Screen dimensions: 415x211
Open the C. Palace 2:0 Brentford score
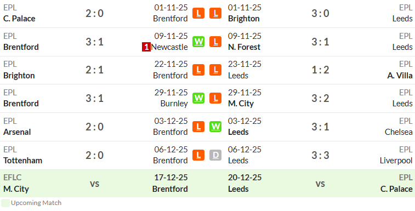pos(94,13)
